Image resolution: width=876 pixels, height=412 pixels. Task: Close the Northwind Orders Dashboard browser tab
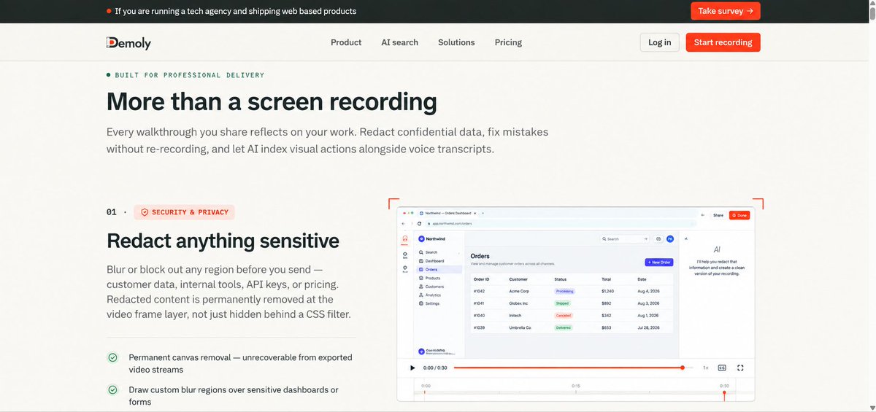475,213
